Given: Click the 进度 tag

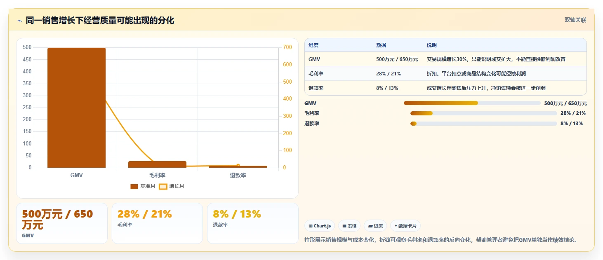Looking at the screenshot, I should [x=375, y=226].
